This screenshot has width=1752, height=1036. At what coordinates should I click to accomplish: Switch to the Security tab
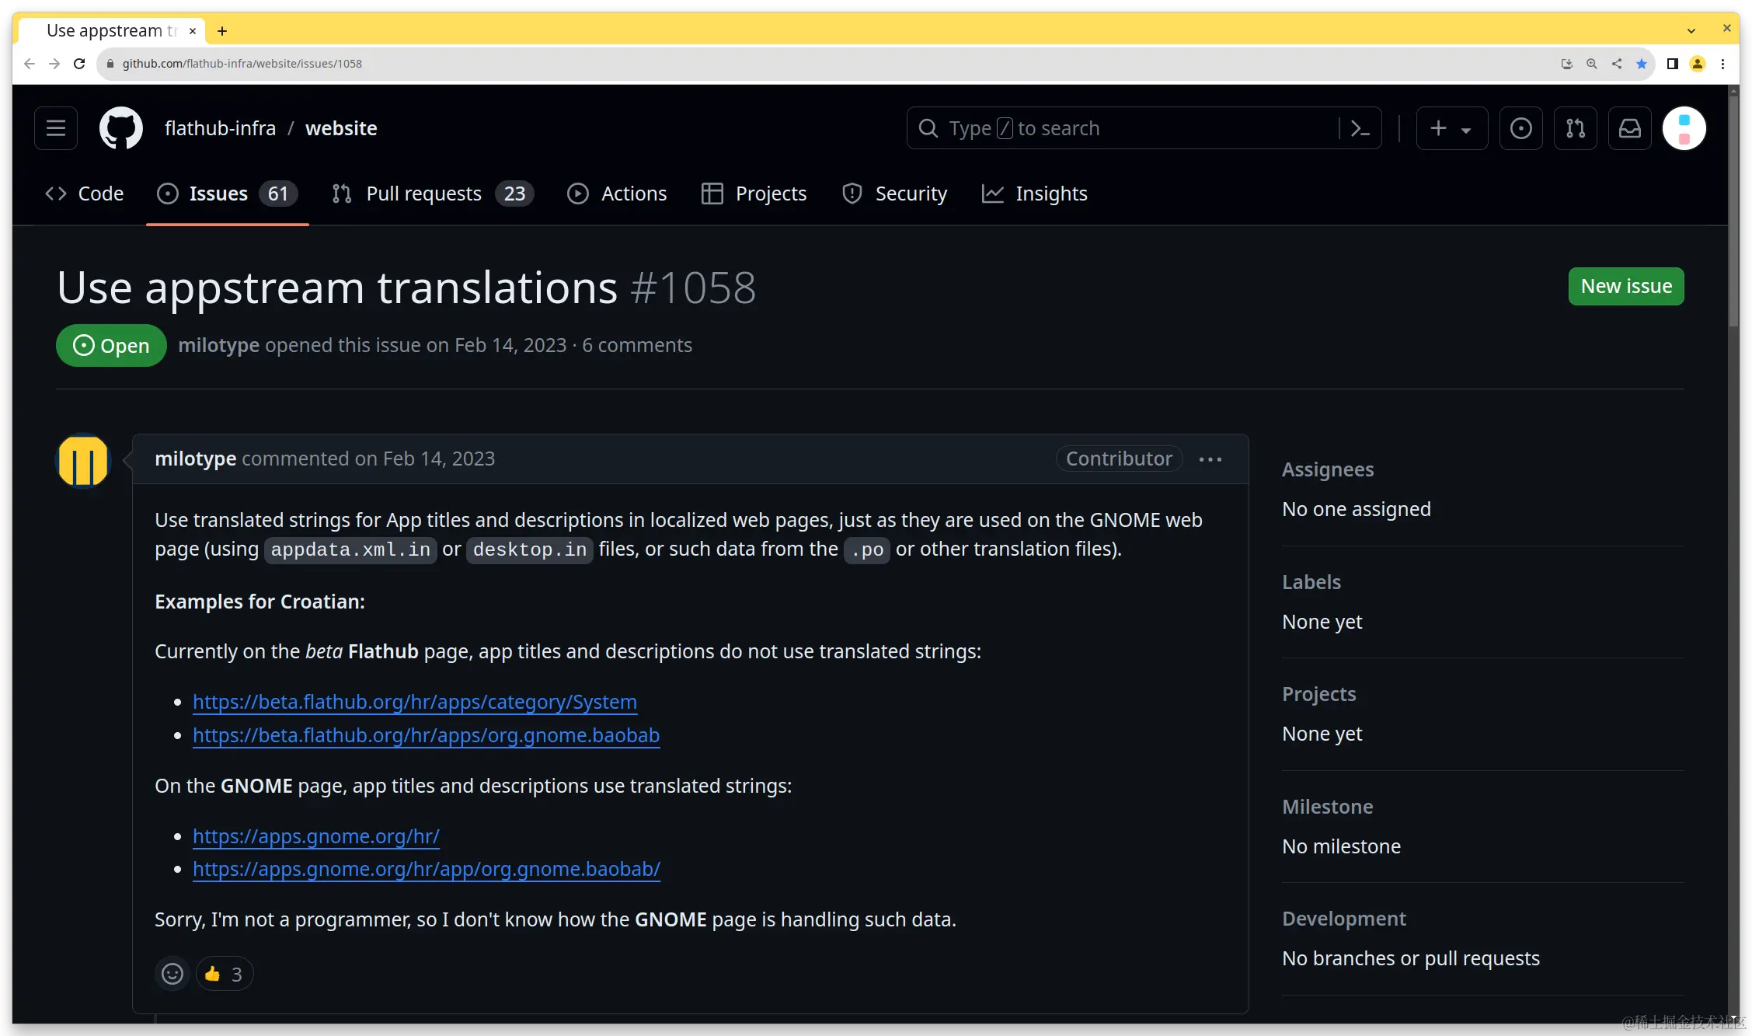[895, 194]
